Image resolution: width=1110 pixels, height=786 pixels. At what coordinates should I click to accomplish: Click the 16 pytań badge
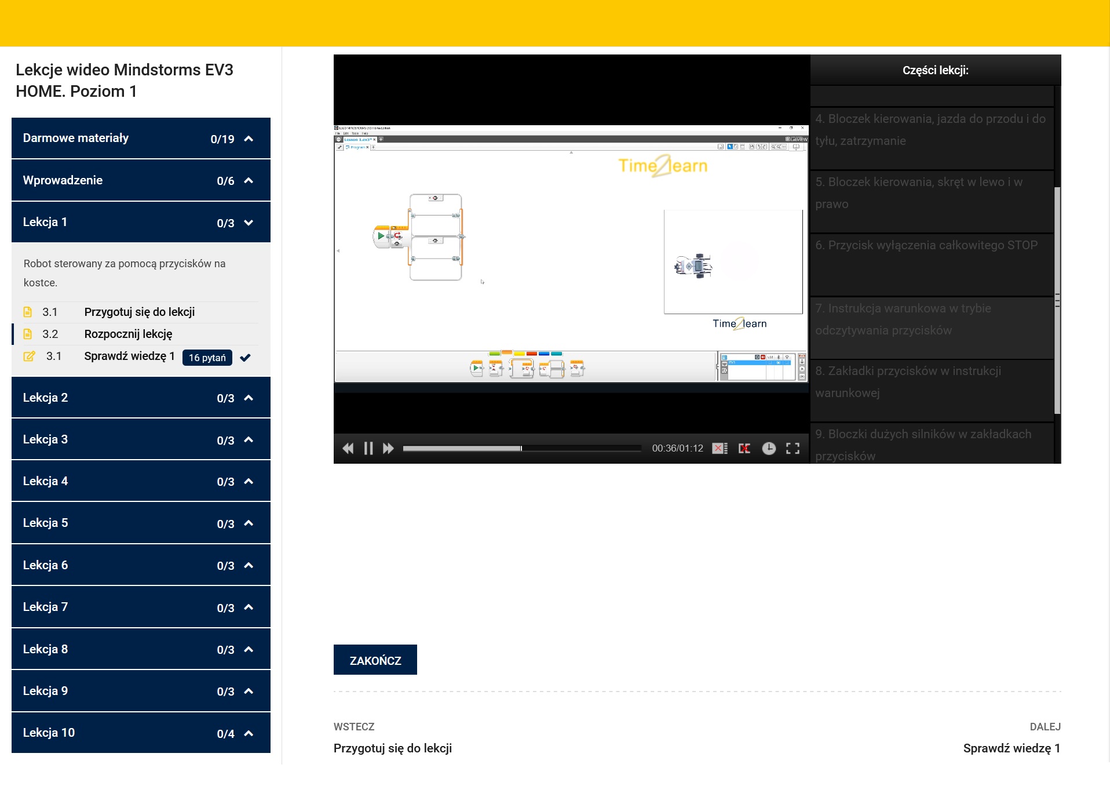click(x=207, y=358)
